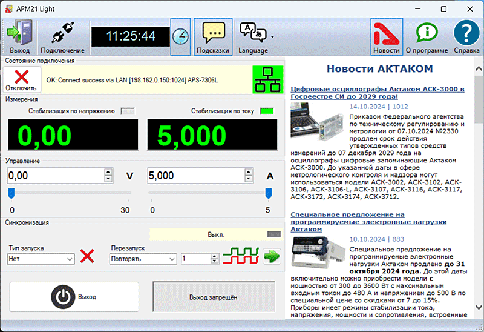484x332 pixels.
Task: Open the electronic loads special offer link
Action: (x=368, y=222)
